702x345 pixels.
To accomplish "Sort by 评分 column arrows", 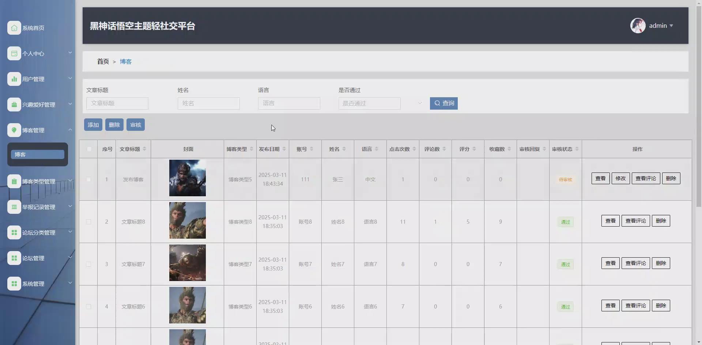I will pyautogui.click(x=474, y=149).
